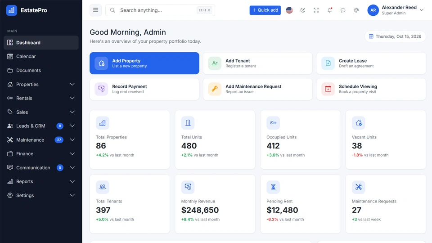
Task: Click the EstatePro logo icon
Action: point(12,10)
